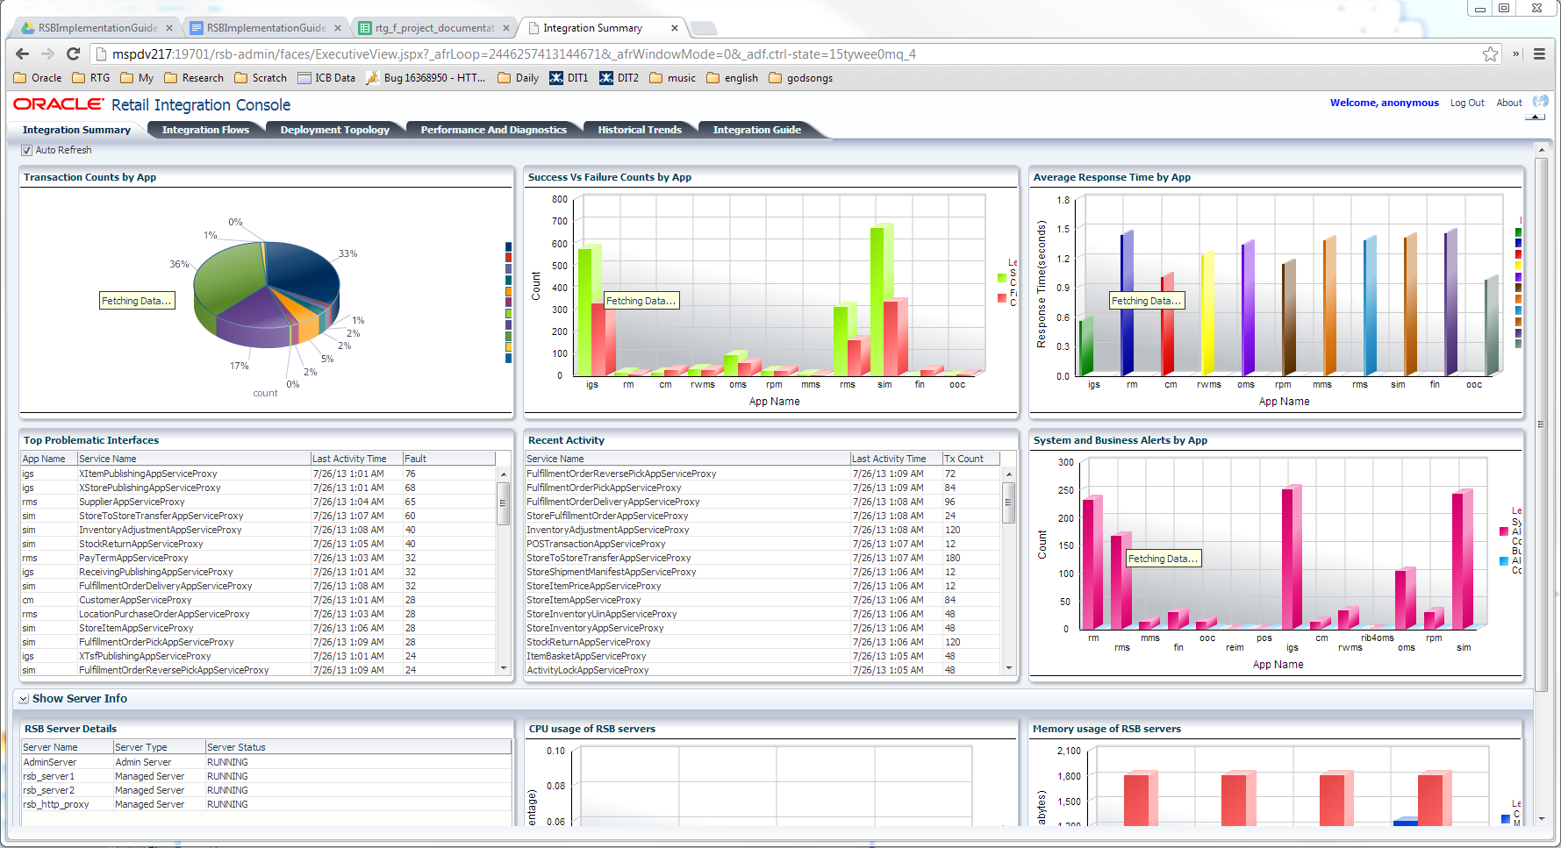The width and height of the screenshot is (1561, 848).
Task: Open the Chrome hamburger menu
Action: [1539, 53]
